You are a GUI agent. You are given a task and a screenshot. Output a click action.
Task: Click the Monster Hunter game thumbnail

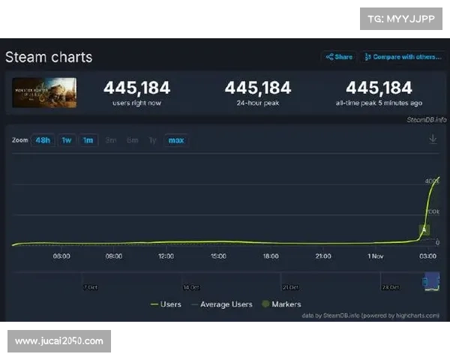point(44,93)
